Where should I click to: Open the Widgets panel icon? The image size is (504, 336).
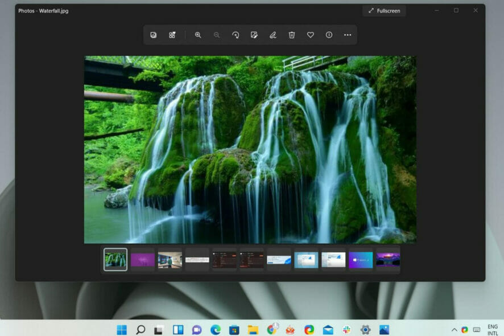177,330
